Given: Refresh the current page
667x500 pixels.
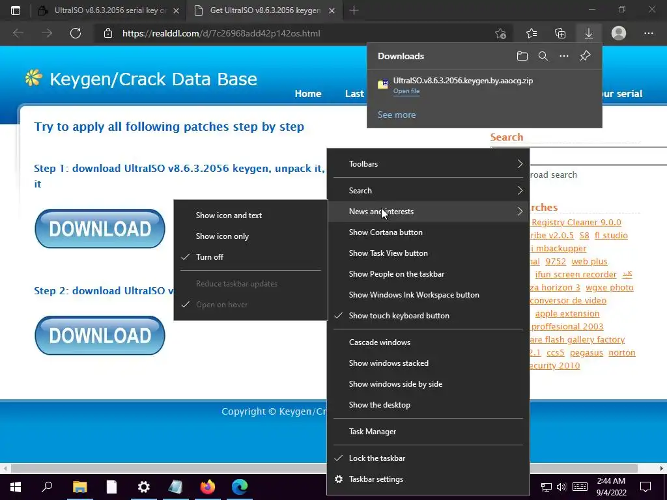Looking at the screenshot, I should 76,33.
